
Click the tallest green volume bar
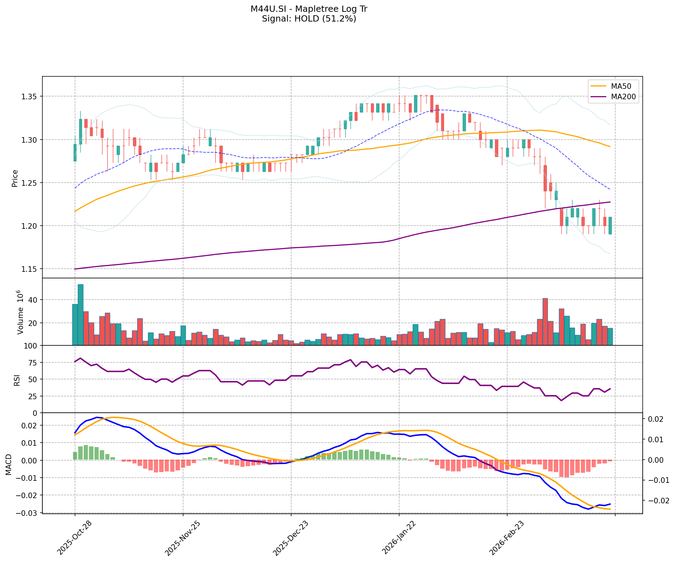tap(80, 314)
